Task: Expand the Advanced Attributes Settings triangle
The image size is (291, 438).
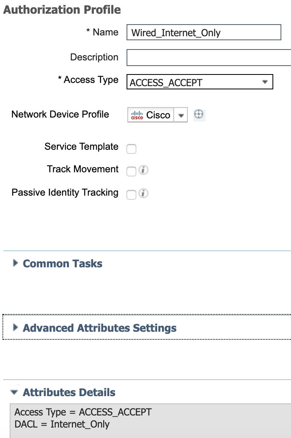Action: (15, 327)
